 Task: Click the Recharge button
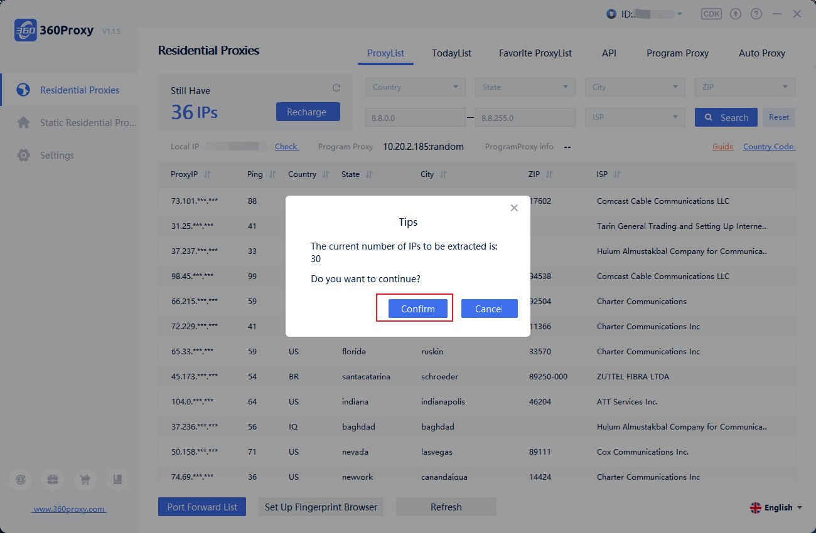(308, 112)
